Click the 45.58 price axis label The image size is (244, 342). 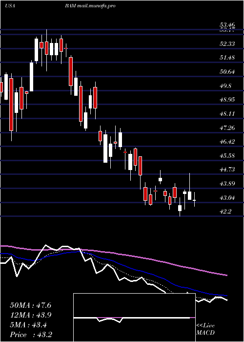click(x=227, y=156)
